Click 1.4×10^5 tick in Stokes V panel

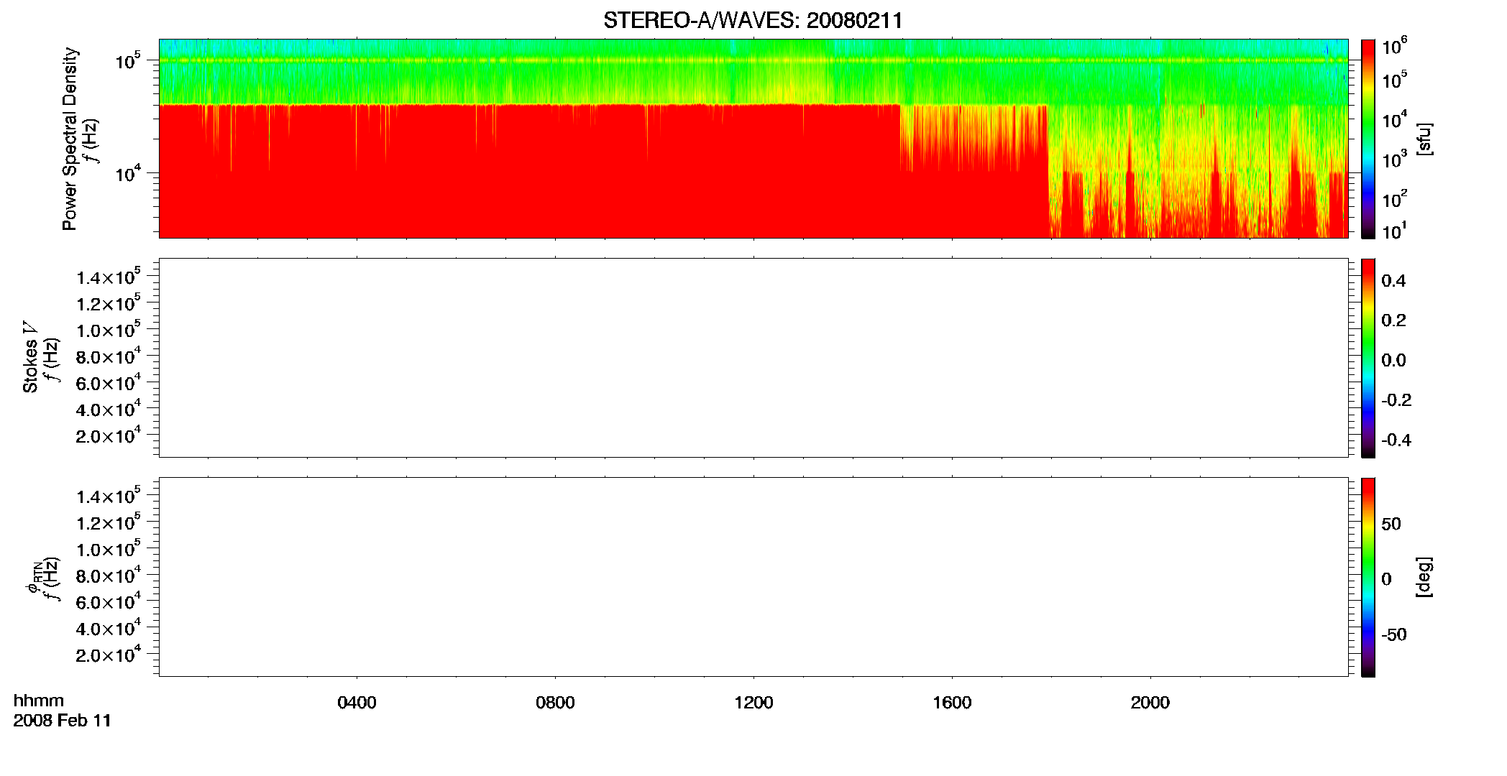[x=109, y=277]
